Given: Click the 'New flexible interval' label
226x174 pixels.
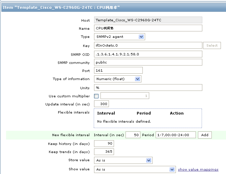Looking at the screenshot, I should [x=71, y=135].
